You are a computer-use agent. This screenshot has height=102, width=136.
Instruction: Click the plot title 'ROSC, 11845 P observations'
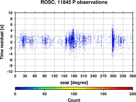pyautogui.click(x=74, y=2)
